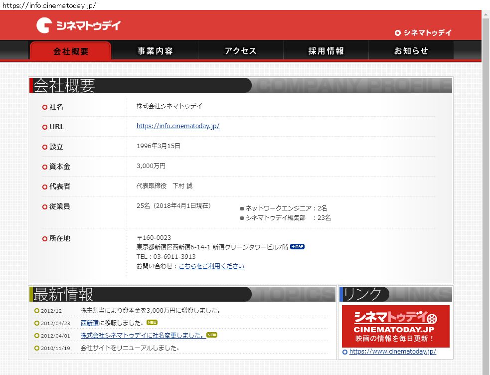Click the blue circle icon beside cinematoday.jp link

tap(345, 352)
